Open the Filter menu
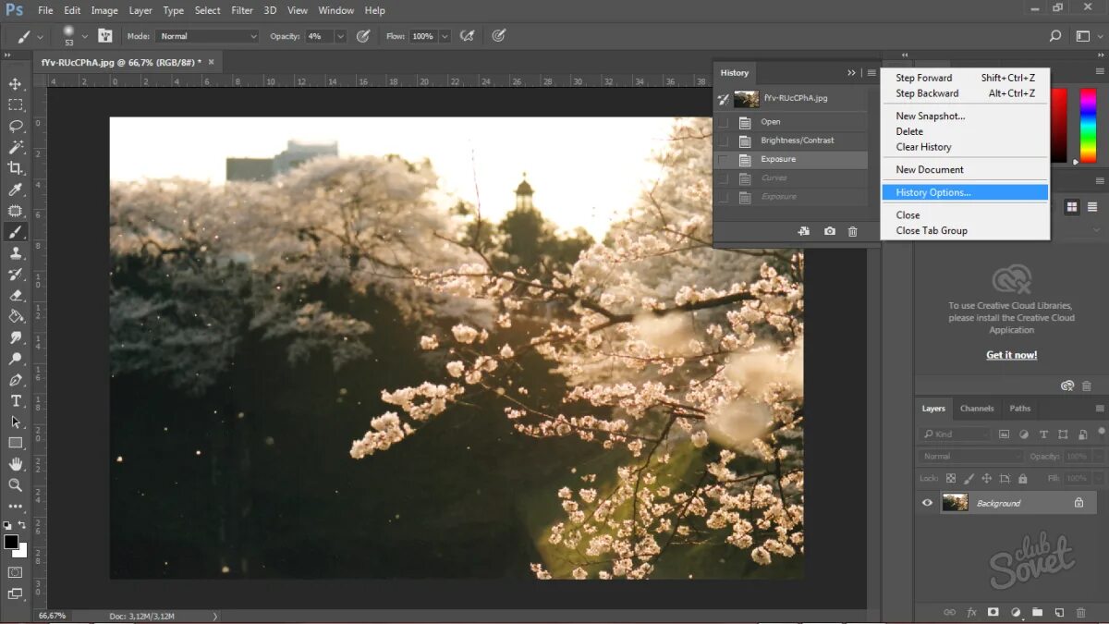The width and height of the screenshot is (1109, 624). click(x=242, y=10)
